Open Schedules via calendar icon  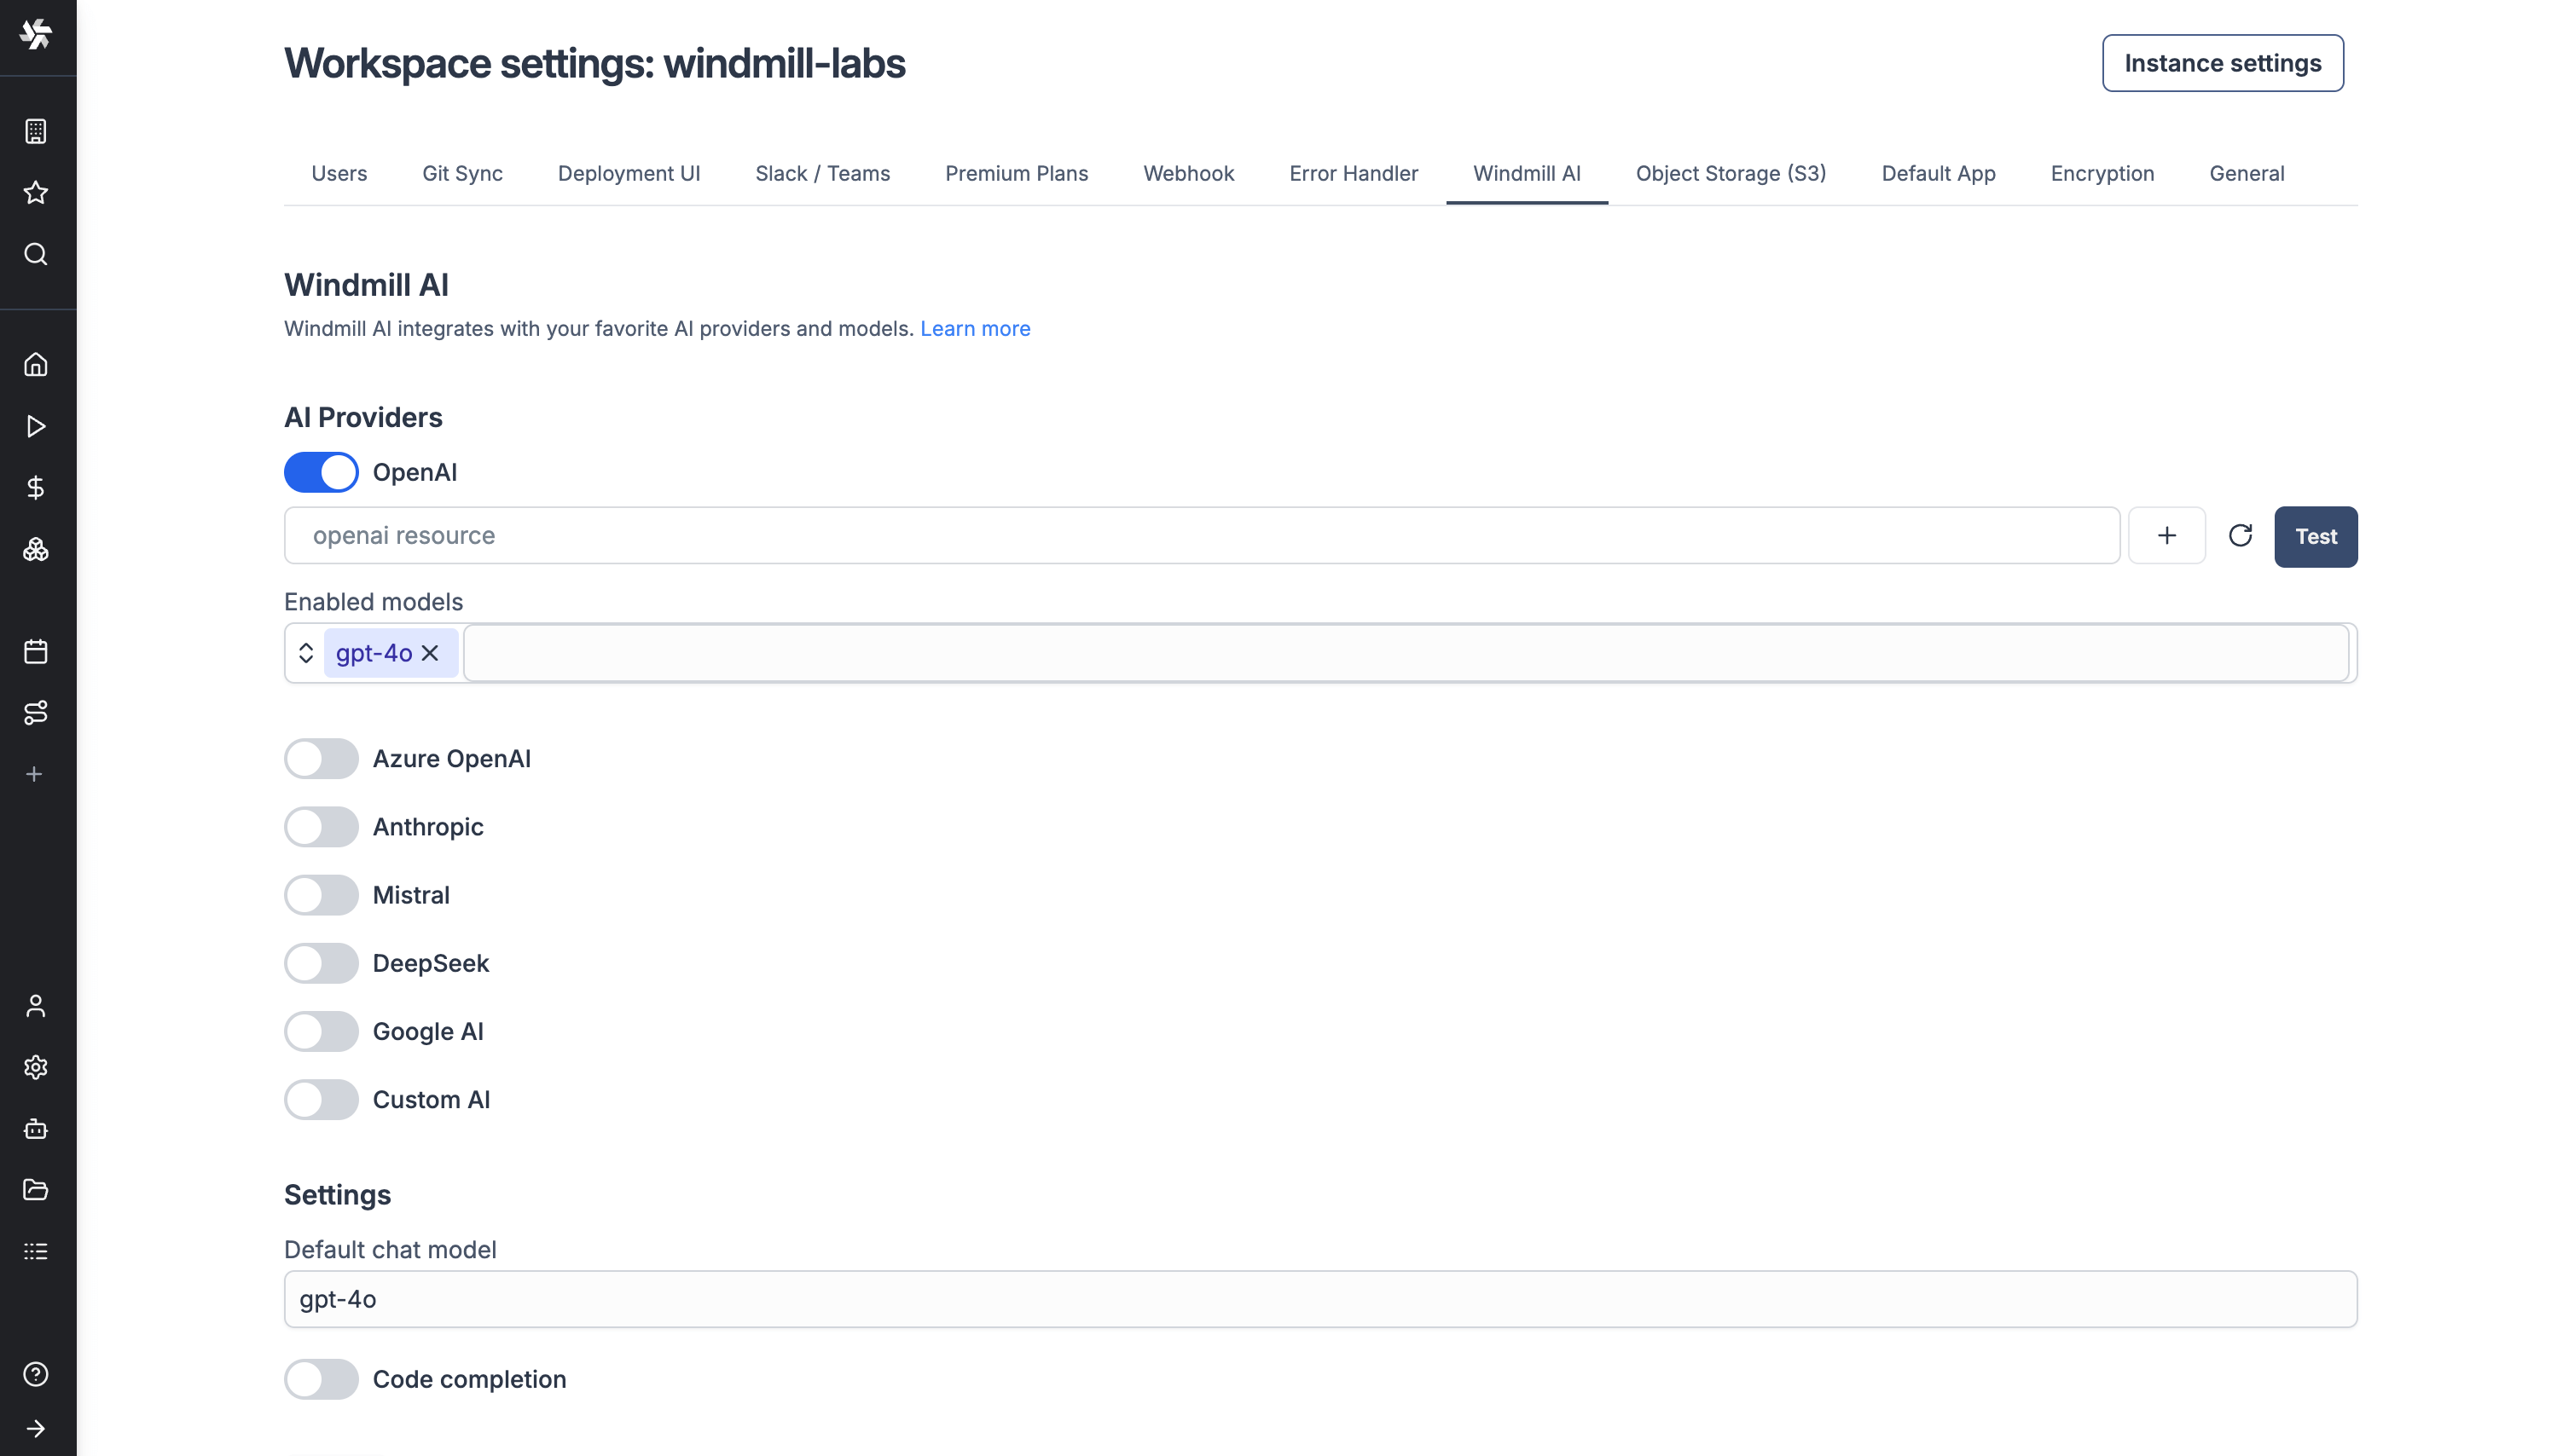pos(36,652)
